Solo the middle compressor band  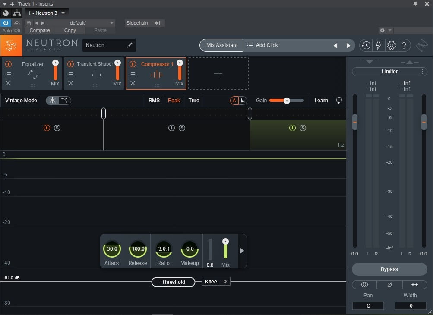pos(182,128)
